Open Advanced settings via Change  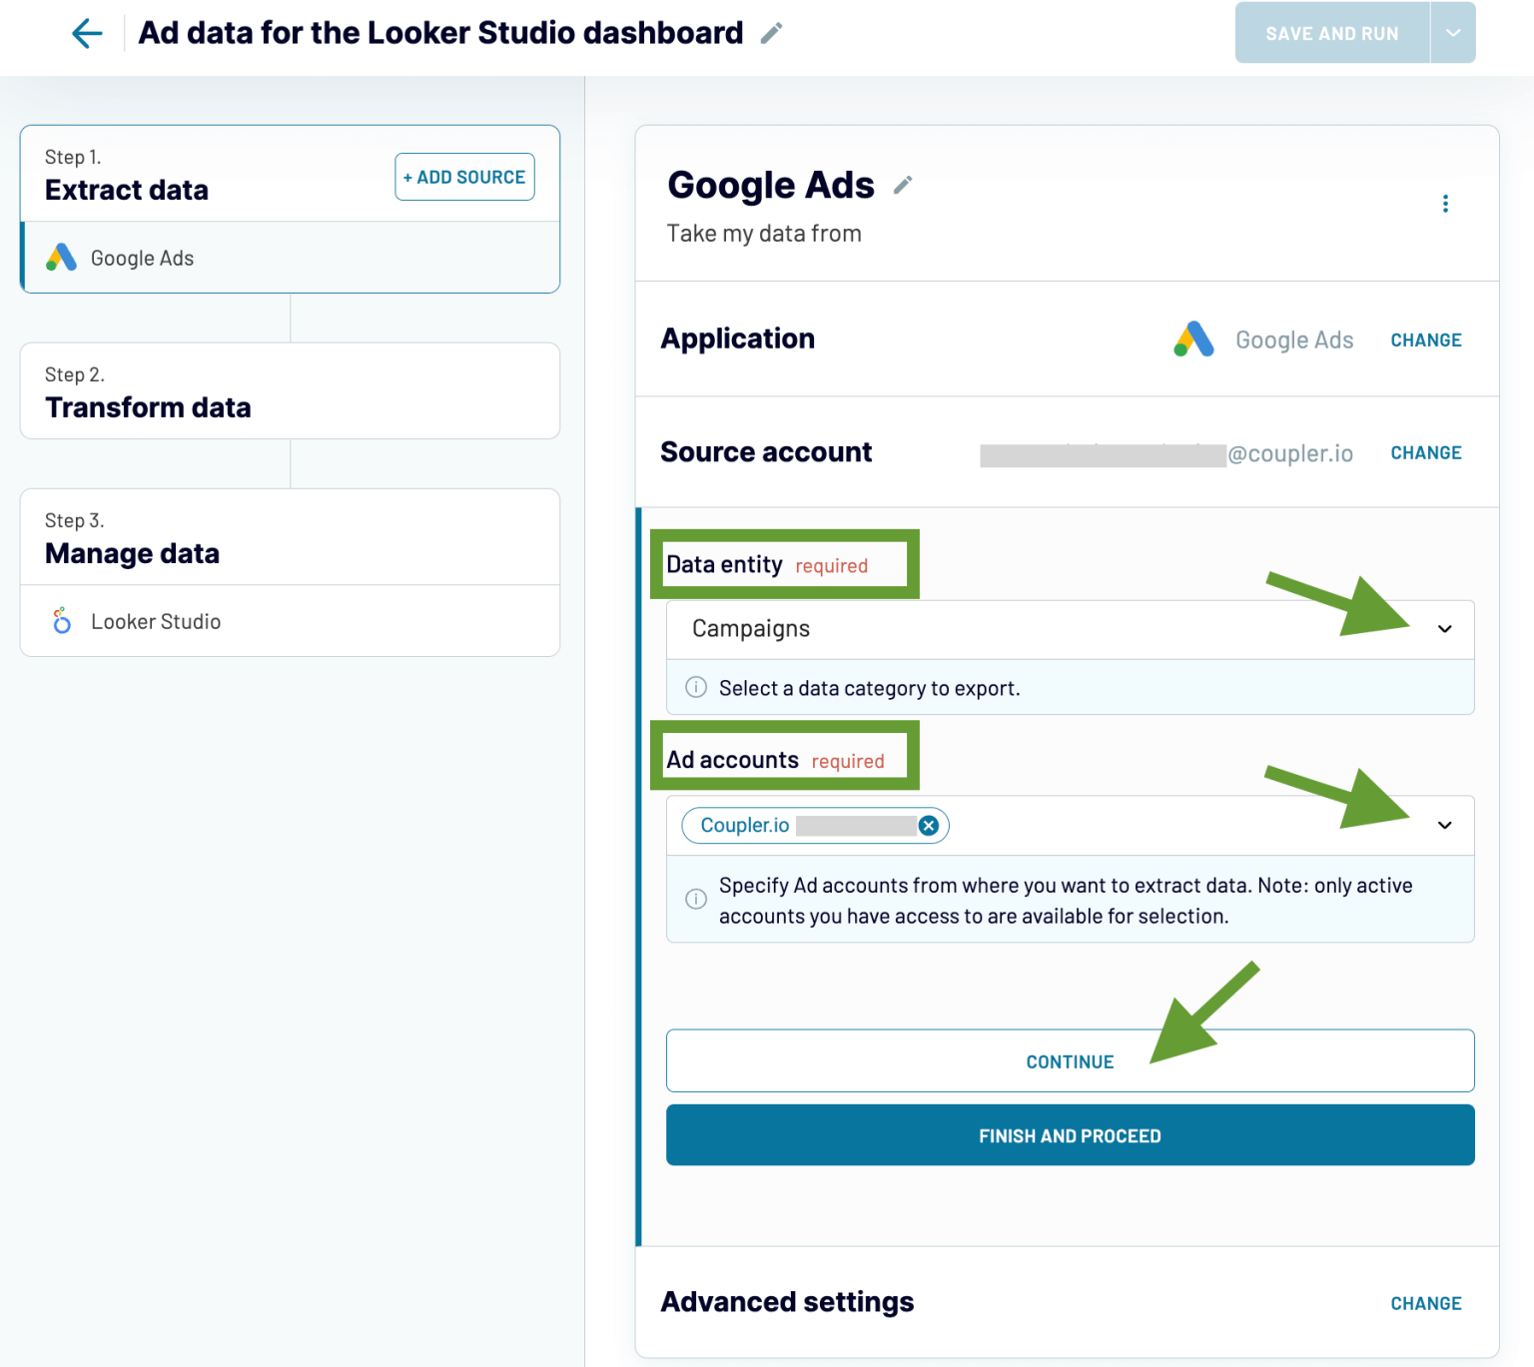tap(1425, 1302)
